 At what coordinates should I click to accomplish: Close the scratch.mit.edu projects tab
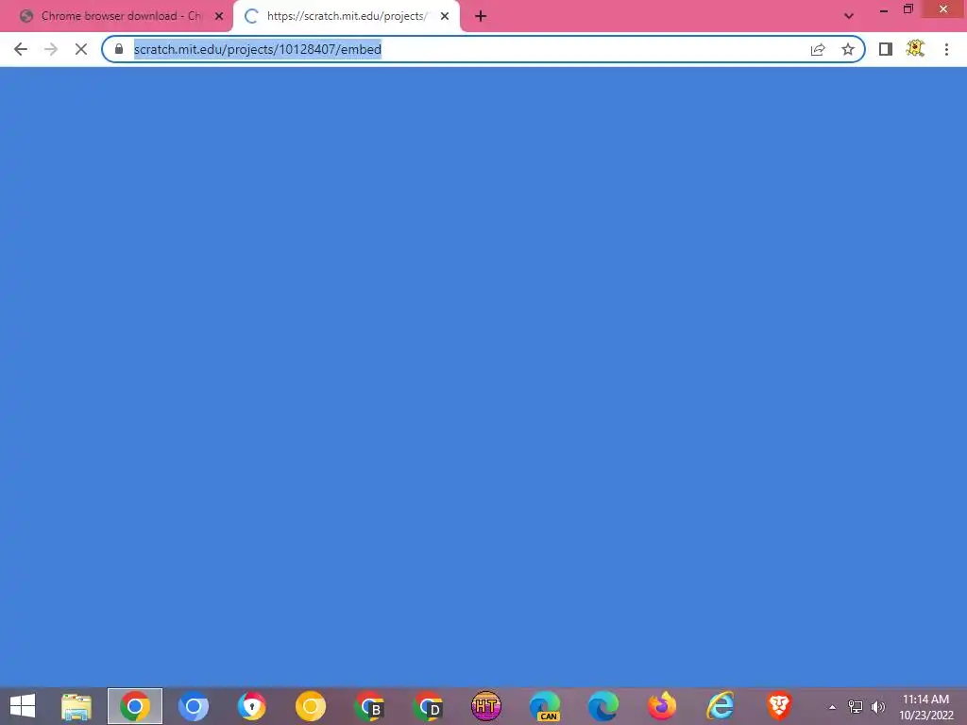pos(445,16)
